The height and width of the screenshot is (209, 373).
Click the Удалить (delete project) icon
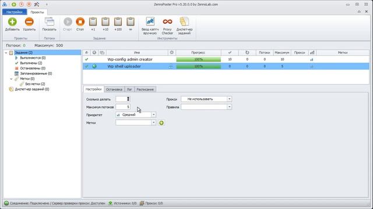[x=29, y=22]
